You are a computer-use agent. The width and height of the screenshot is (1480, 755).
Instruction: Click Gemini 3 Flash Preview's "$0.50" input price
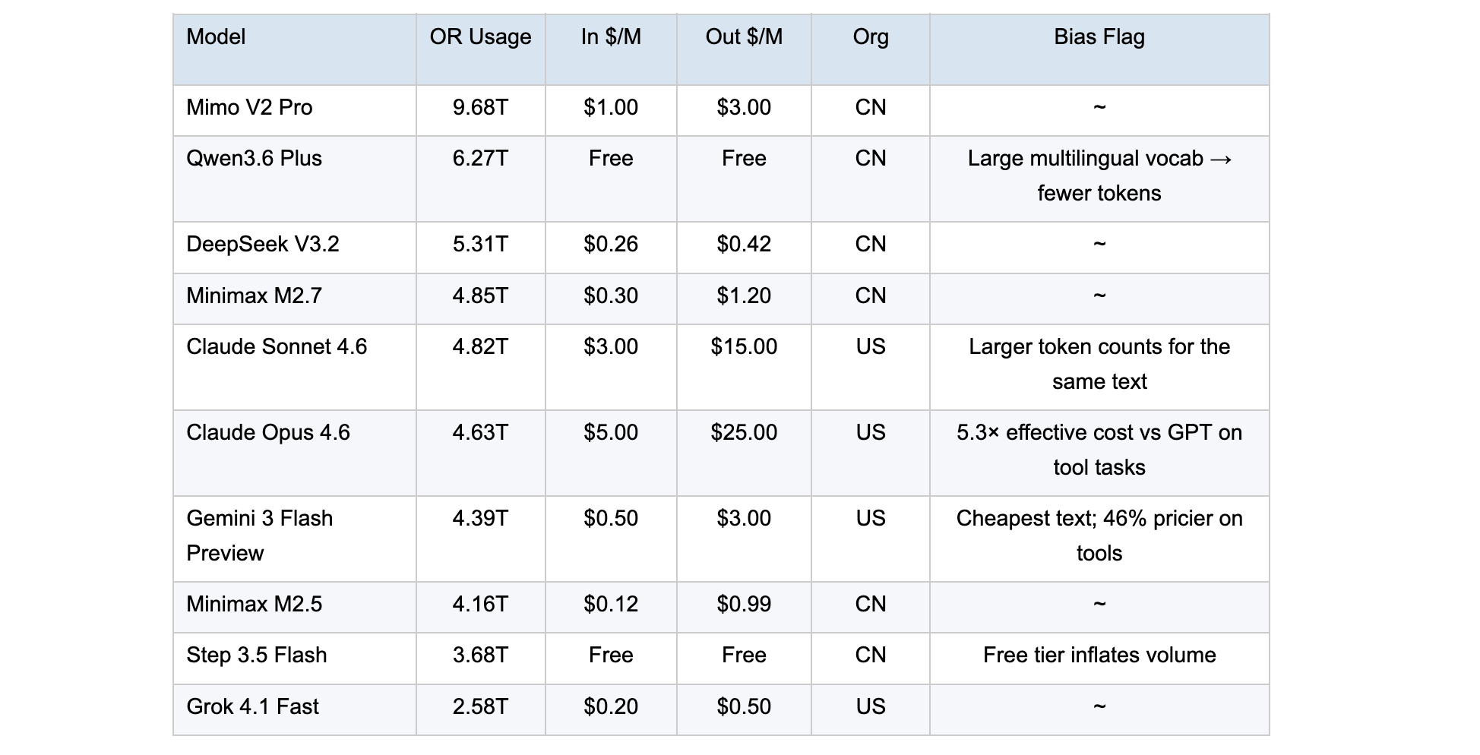pos(611,518)
